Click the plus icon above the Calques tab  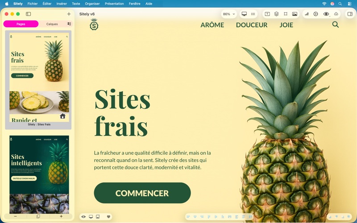coord(69,14)
